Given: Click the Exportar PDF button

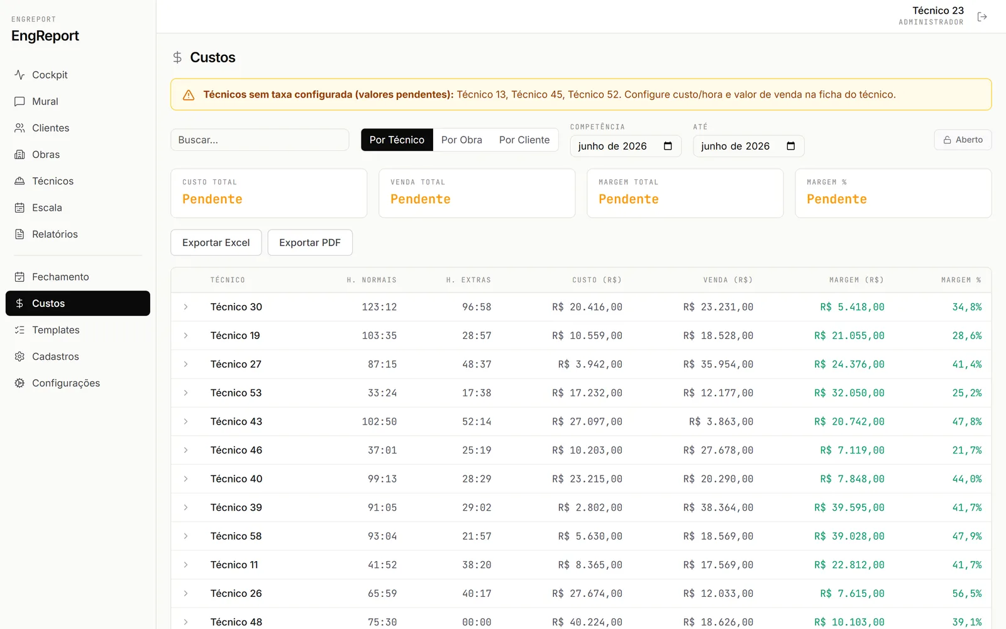Looking at the screenshot, I should coord(310,243).
